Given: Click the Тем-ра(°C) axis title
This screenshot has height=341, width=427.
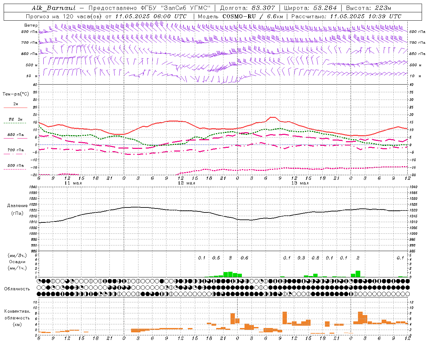Looking at the screenshot, I should pos(16,94).
